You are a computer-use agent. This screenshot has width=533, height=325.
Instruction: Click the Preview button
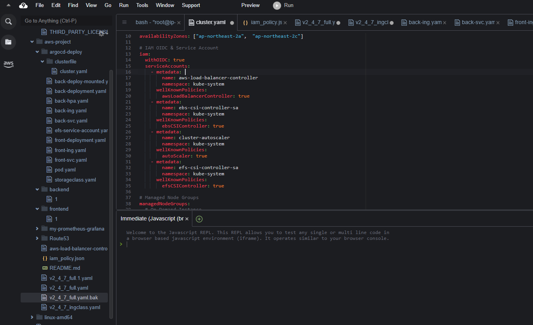click(250, 5)
